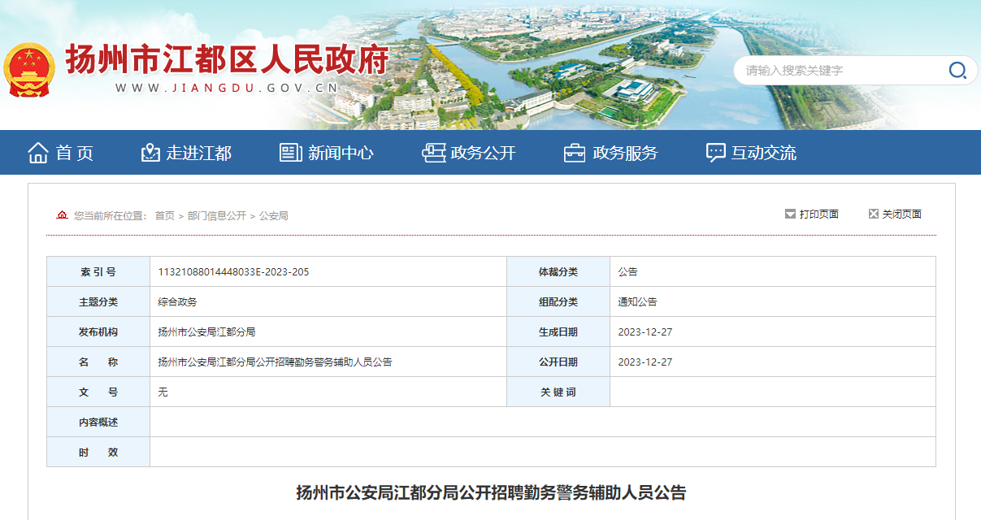Click the 扬州市江都区人民政府 site title

[x=227, y=59]
